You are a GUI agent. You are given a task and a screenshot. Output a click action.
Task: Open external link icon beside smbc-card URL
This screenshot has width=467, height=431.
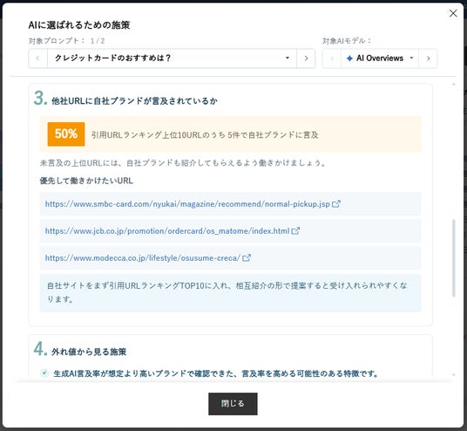(x=336, y=204)
